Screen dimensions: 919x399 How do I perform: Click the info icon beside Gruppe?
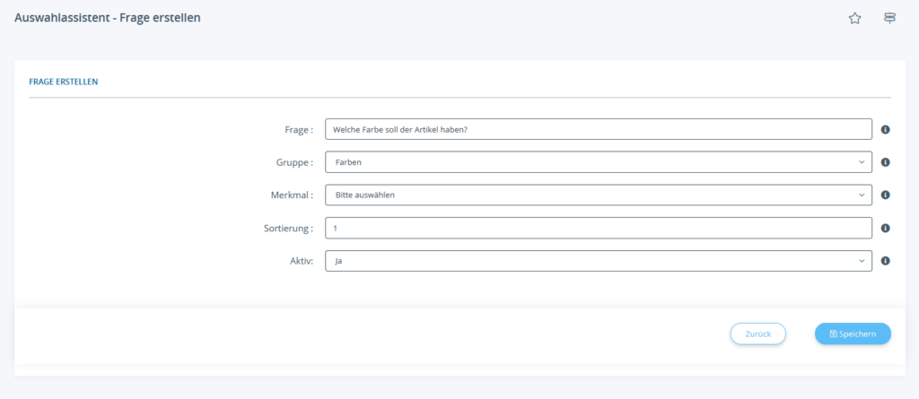click(x=885, y=162)
